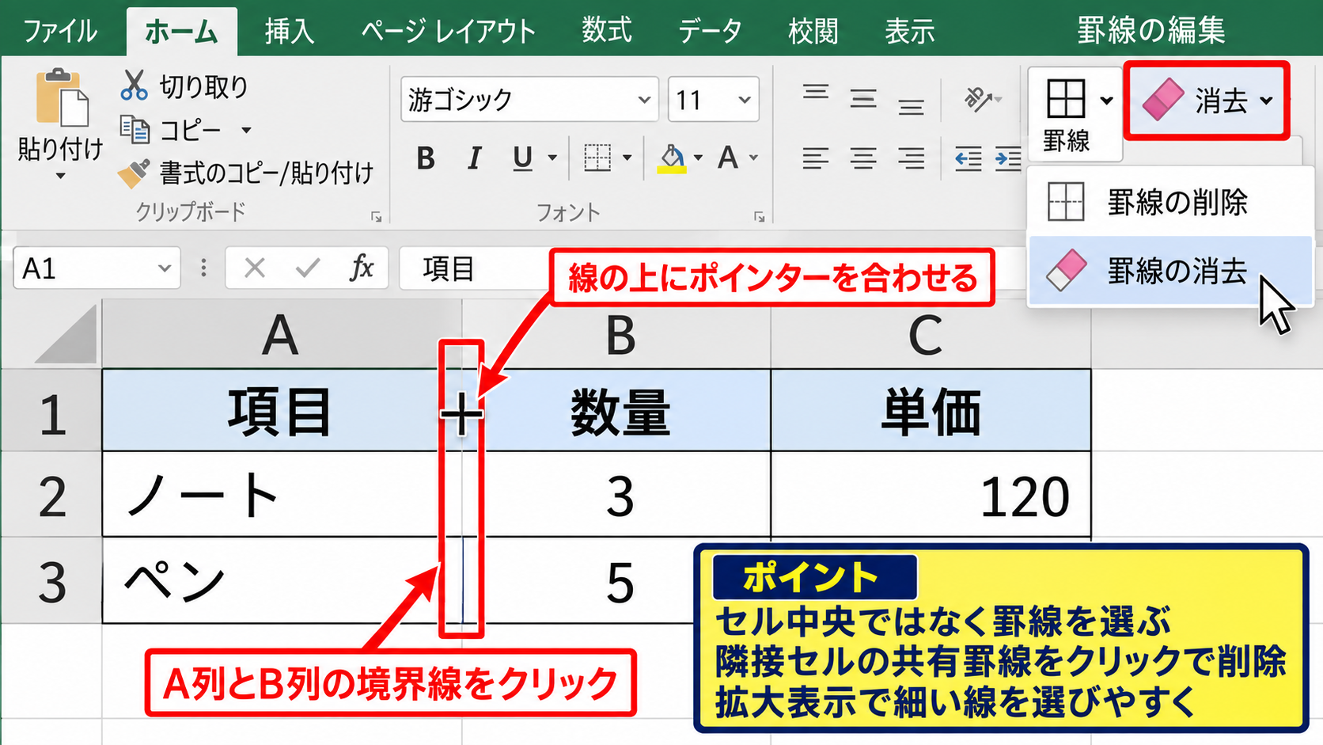Click the orientation text angle icon
Viewport: 1323px width, 745px height.
click(x=978, y=99)
